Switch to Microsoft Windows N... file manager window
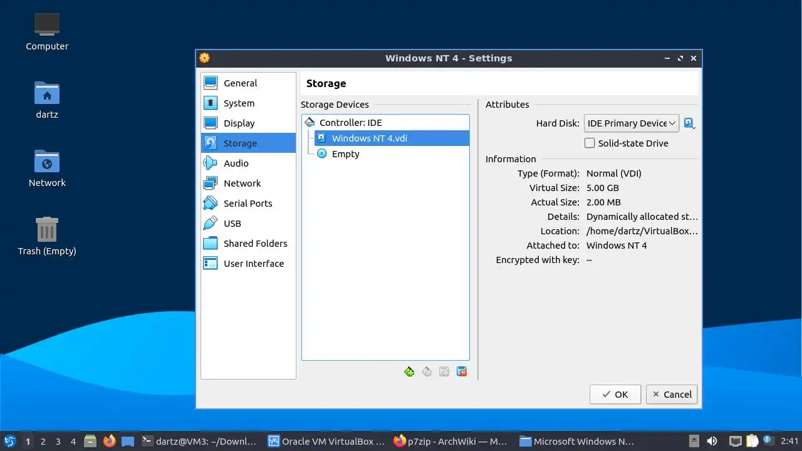Viewport: 802px width, 451px height. (578, 441)
